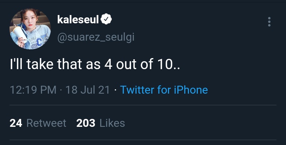Image resolution: width=286 pixels, height=145 pixels.
Task: Click the word "Likes" label
Action: coord(112,123)
